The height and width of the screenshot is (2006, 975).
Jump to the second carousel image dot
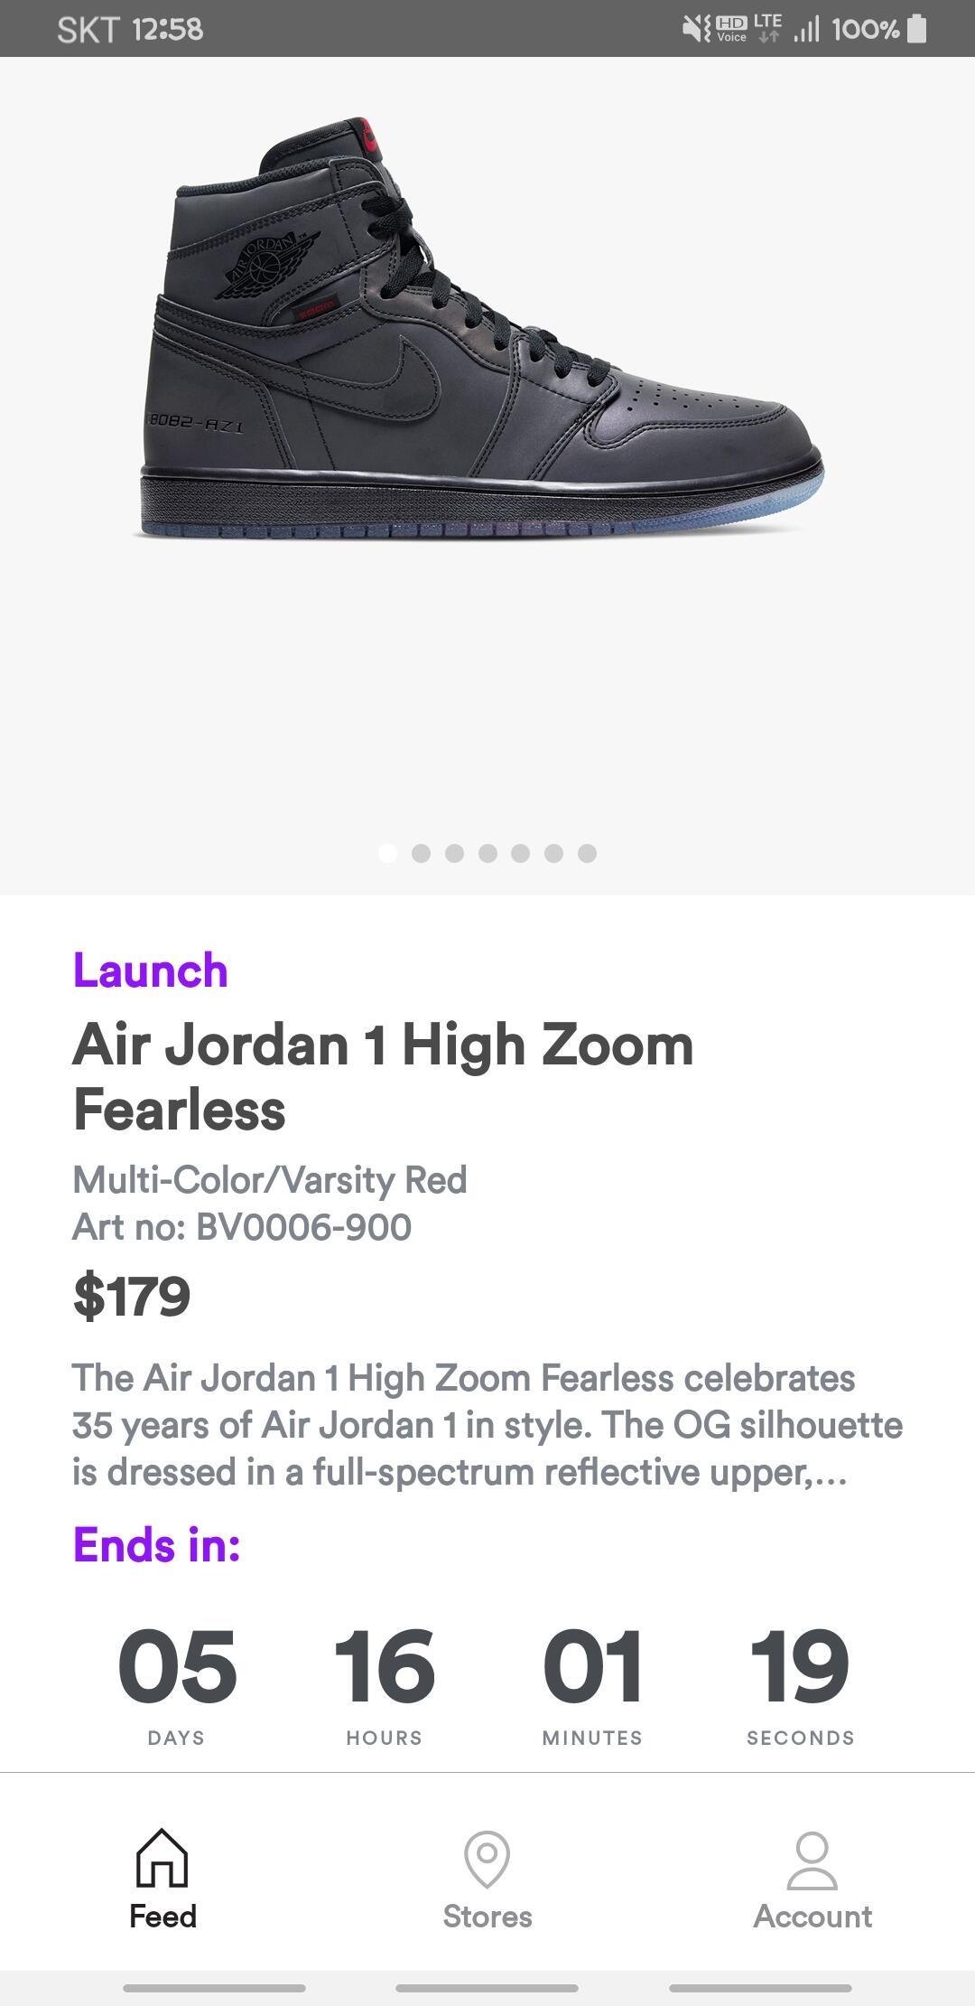point(421,853)
